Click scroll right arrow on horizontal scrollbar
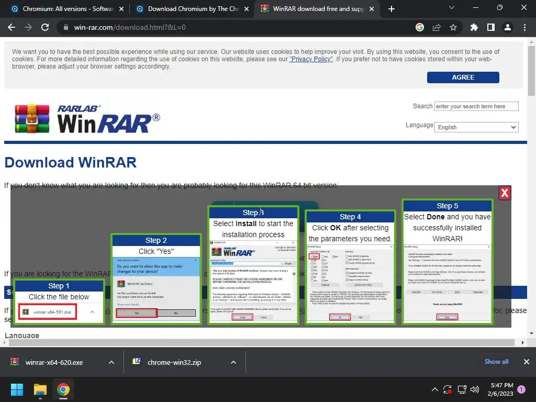The image size is (536, 402). tap(522, 342)
